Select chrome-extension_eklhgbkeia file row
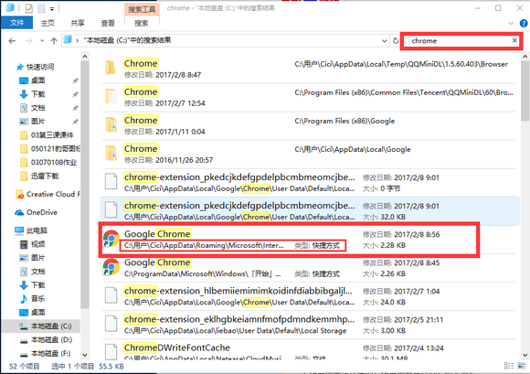Viewport: 530px width, 374px height. [x=308, y=325]
